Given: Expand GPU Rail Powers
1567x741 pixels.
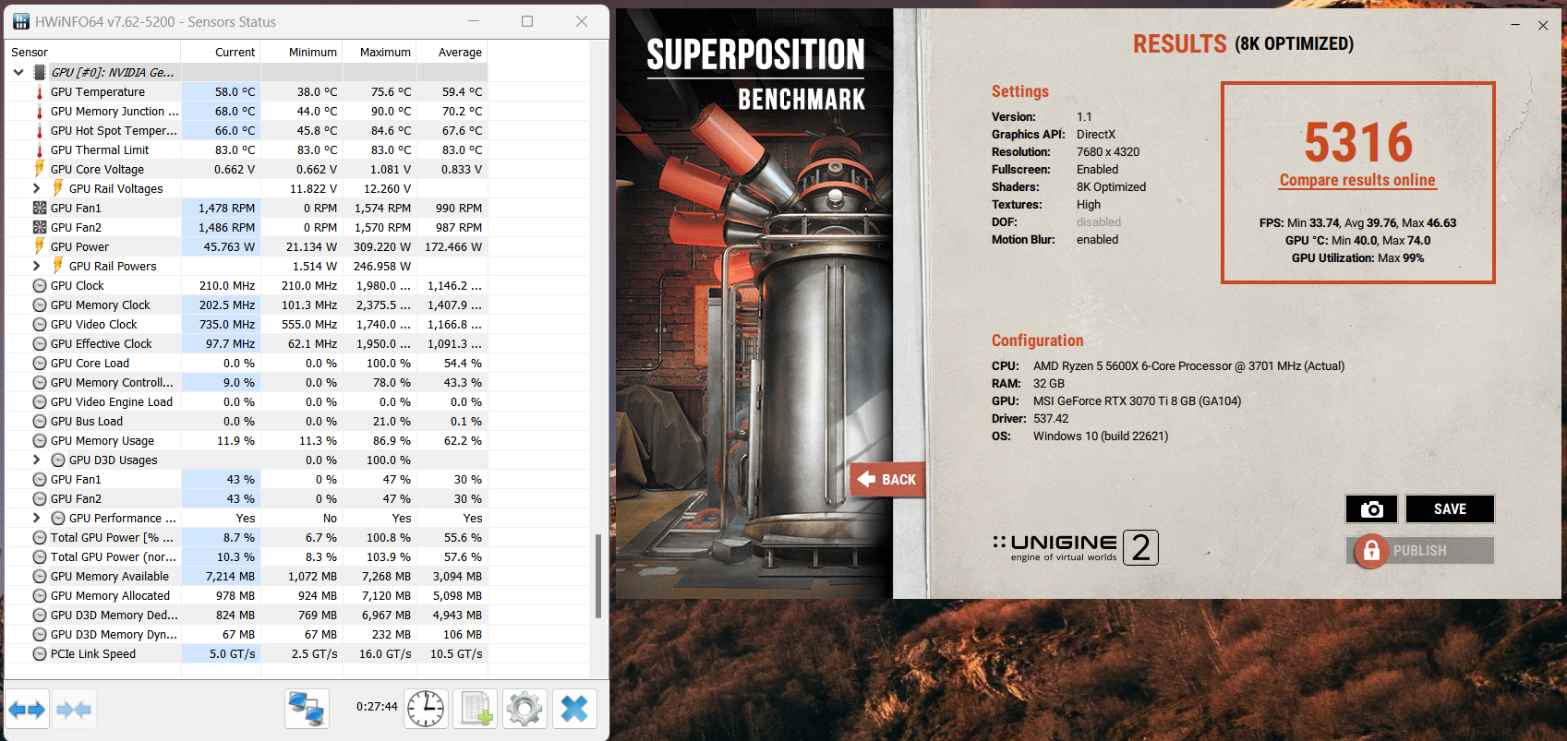Looking at the screenshot, I should [x=37, y=266].
